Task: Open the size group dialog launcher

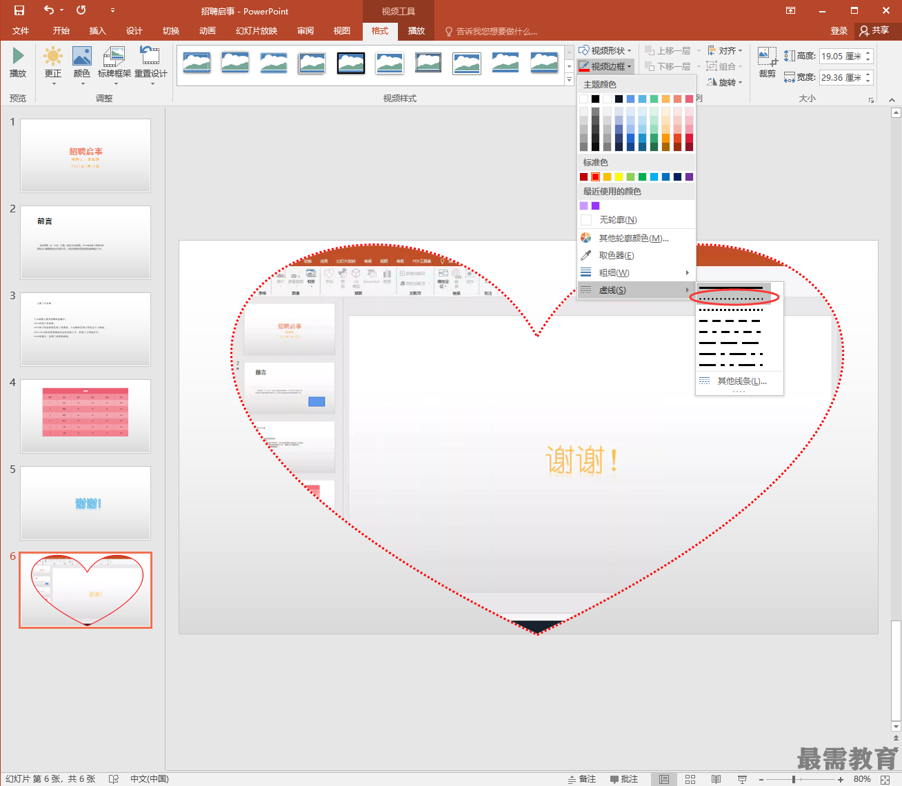Action: pos(872,100)
